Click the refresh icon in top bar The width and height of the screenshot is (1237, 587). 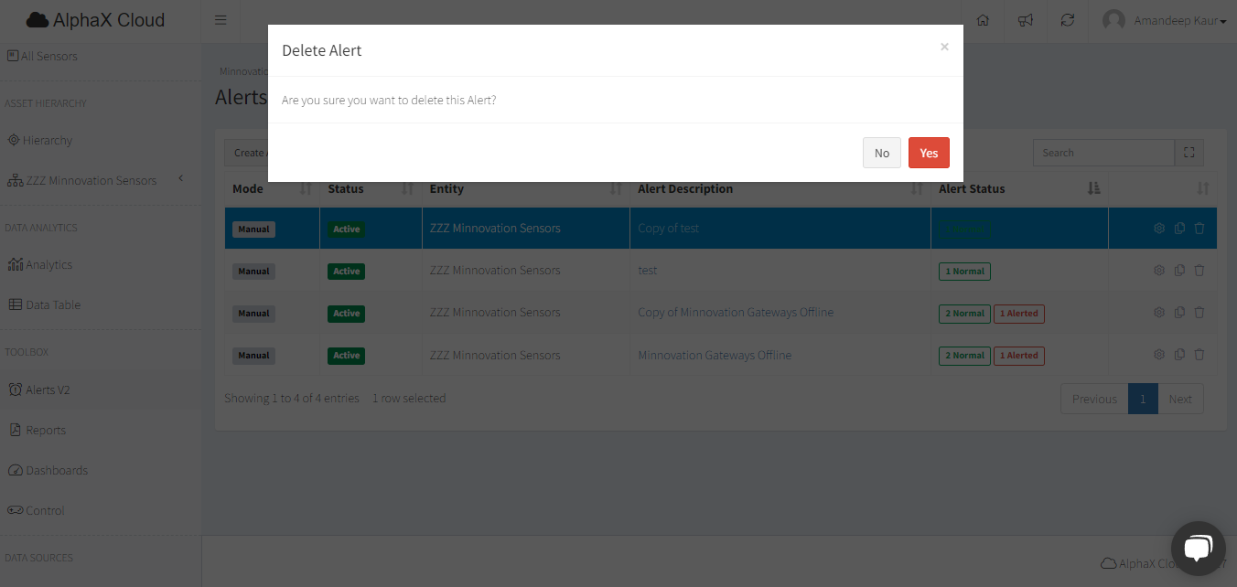tap(1068, 20)
